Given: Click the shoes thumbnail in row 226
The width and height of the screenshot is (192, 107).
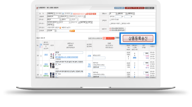Looking at the screenshot, I should [52, 56].
